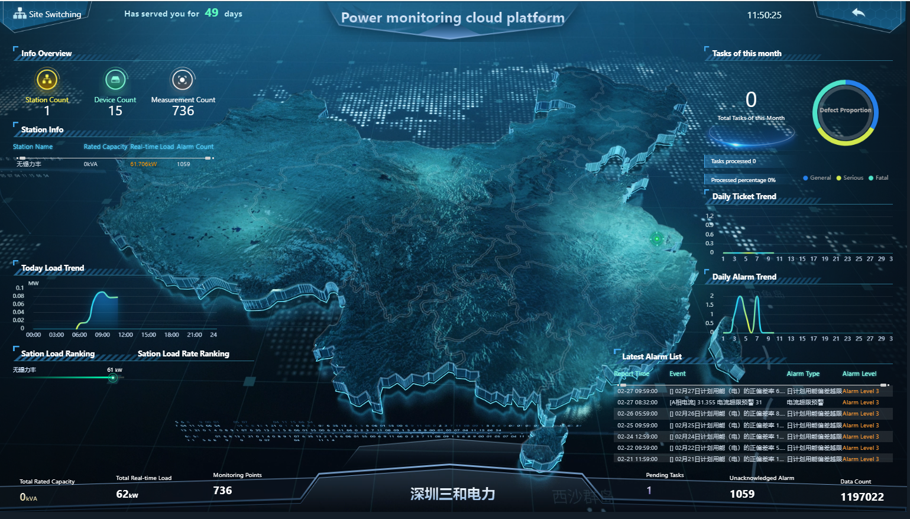Switch to Sation Load Rate Ranking tab
The height and width of the screenshot is (519, 910).
point(183,353)
